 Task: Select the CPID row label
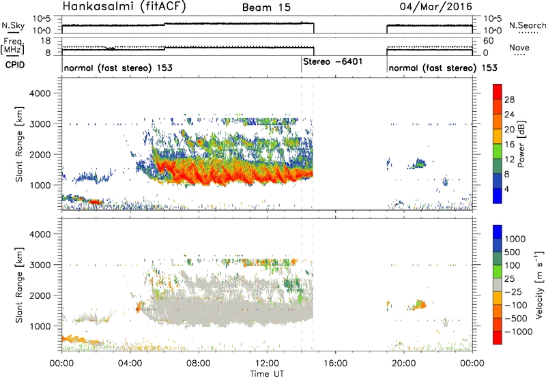click(14, 65)
